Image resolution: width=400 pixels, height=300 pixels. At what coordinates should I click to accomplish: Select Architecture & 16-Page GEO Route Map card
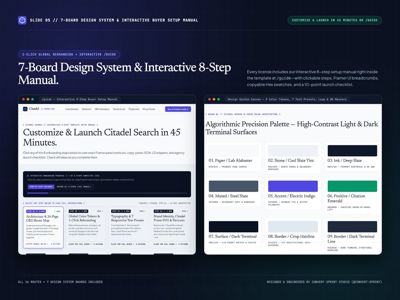(x=43, y=227)
